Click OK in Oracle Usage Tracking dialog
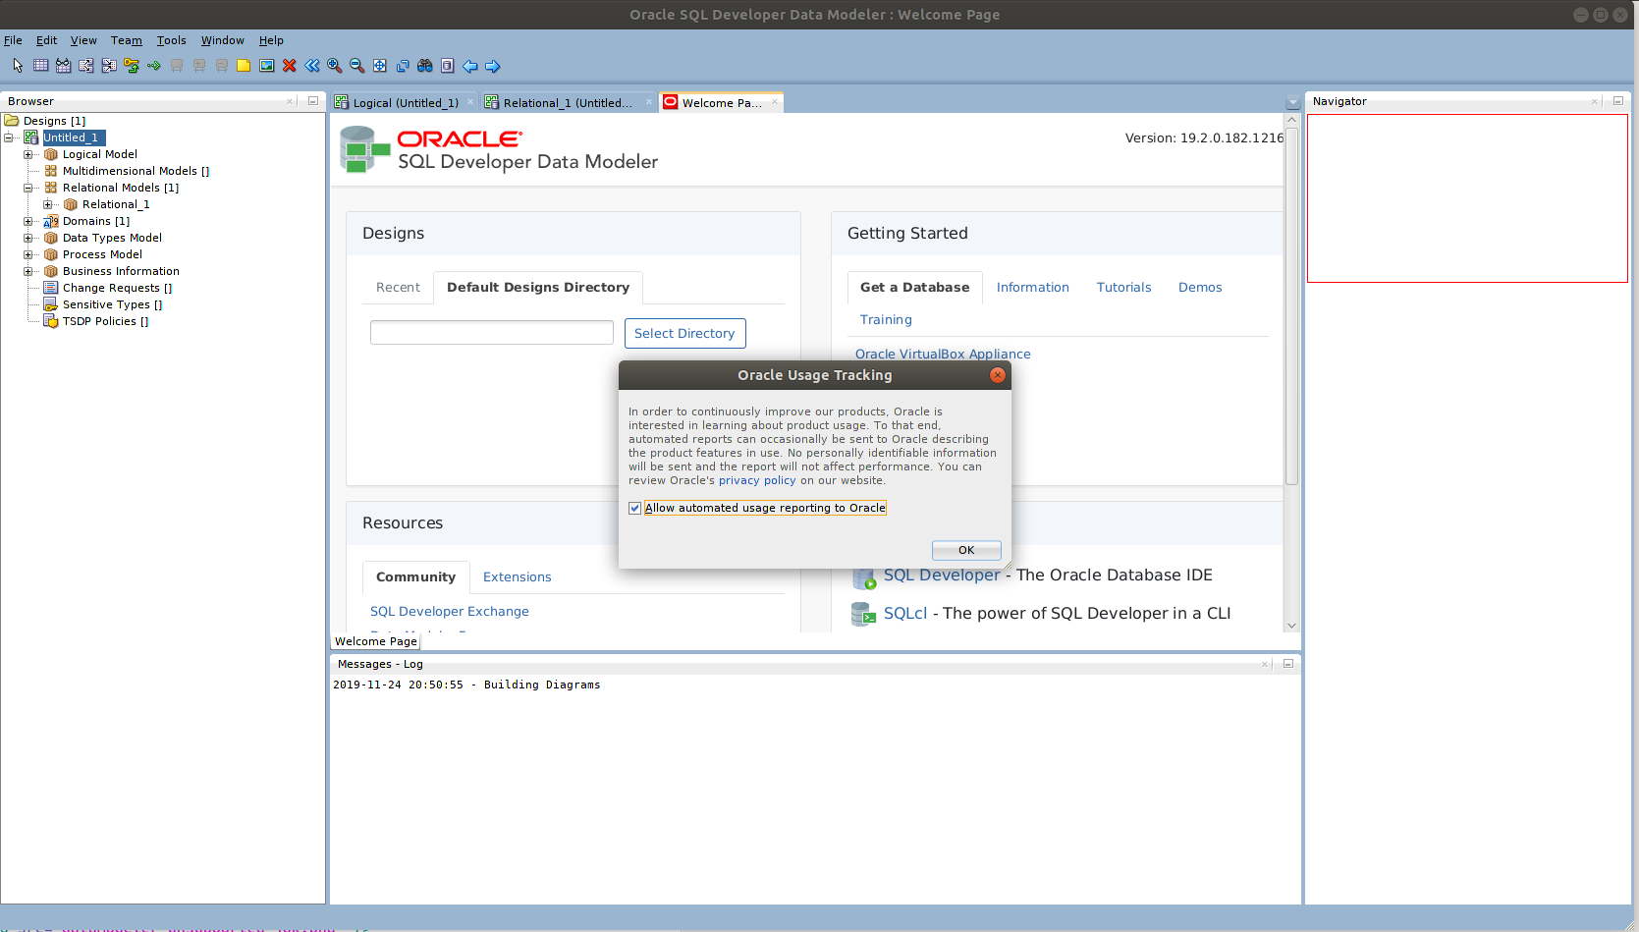Viewport: 1639px width, 932px height. coord(966,550)
